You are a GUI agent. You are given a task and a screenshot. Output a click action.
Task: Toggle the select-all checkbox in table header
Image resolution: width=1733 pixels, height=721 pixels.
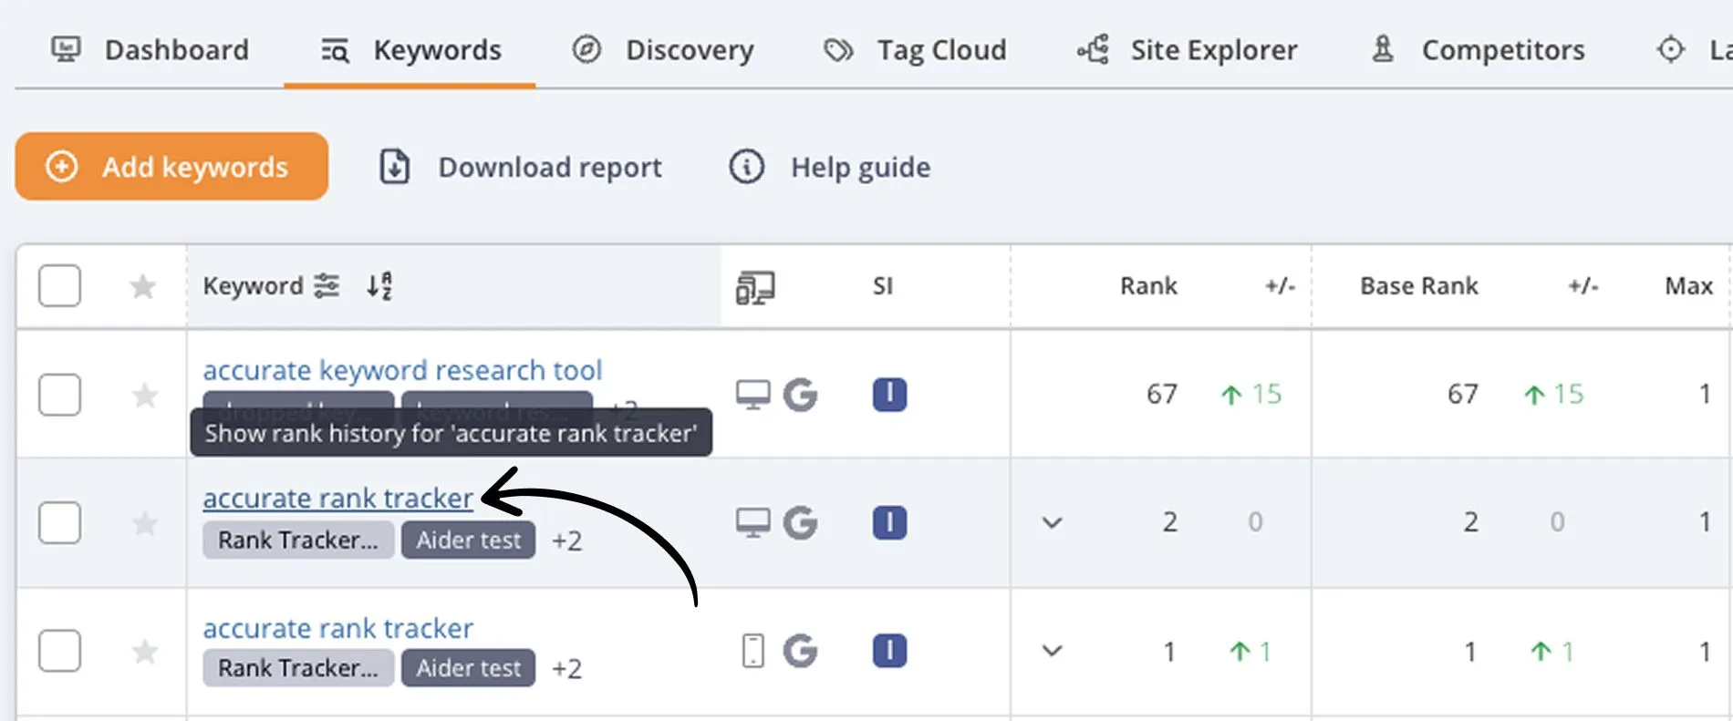pyautogui.click(x=59, y=286)
